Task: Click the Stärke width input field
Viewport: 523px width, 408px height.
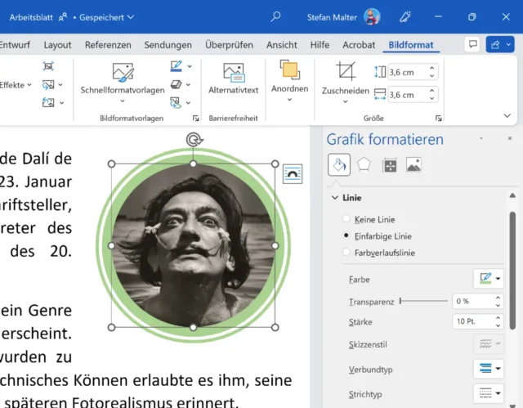Action: [468, 321]
